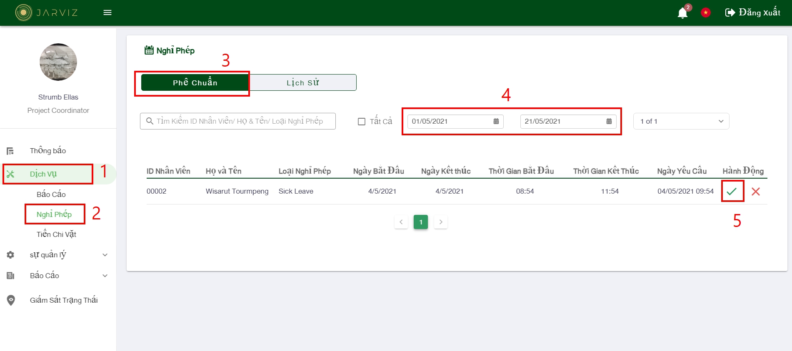Click the Vietnam flag language icon
The width and height of the screenshot is (792, 351).
click(705, 13)
